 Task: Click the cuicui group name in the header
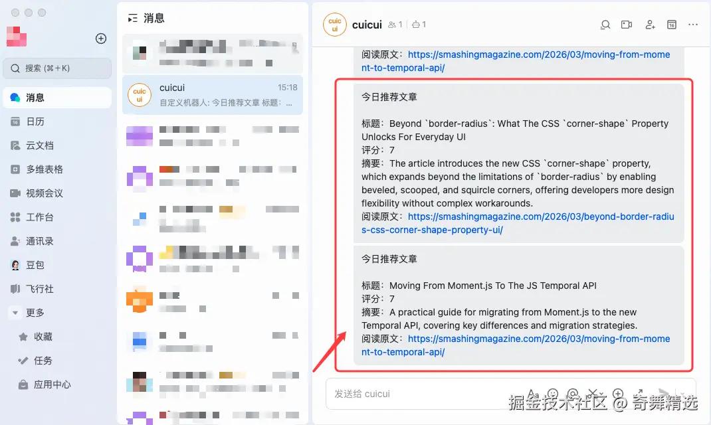367,25
